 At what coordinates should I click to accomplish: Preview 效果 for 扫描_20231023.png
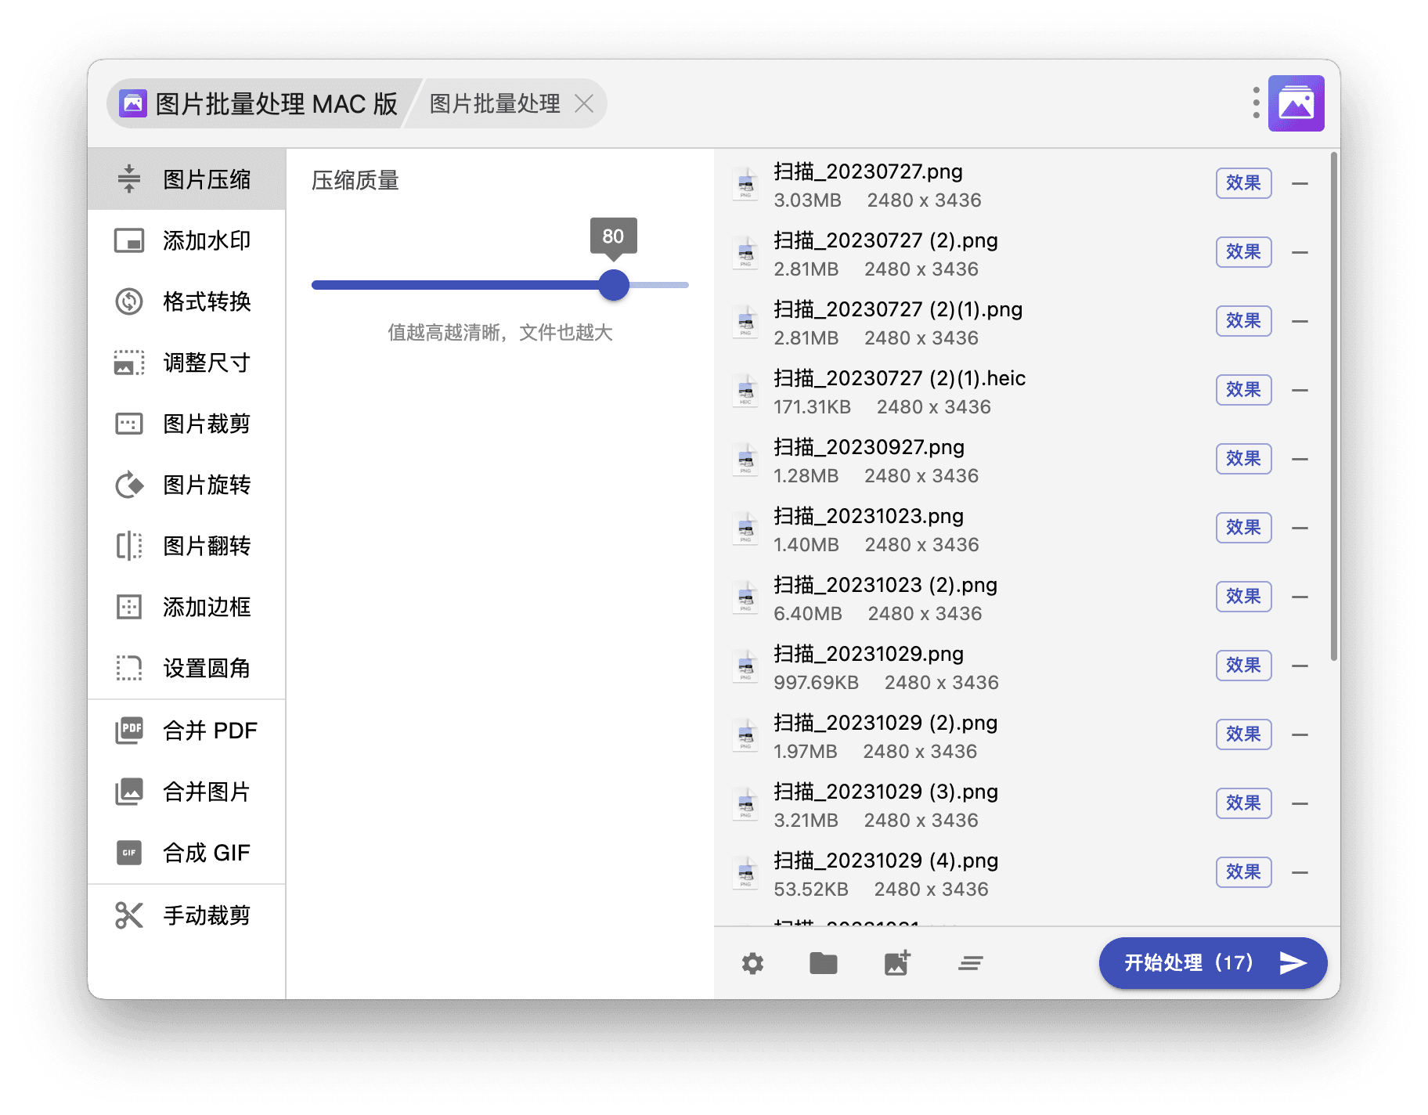[1243, 528]
